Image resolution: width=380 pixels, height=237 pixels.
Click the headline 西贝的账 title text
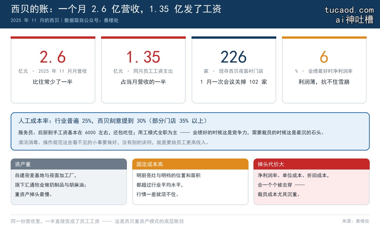pyautogui.click(x=116, y=9)
